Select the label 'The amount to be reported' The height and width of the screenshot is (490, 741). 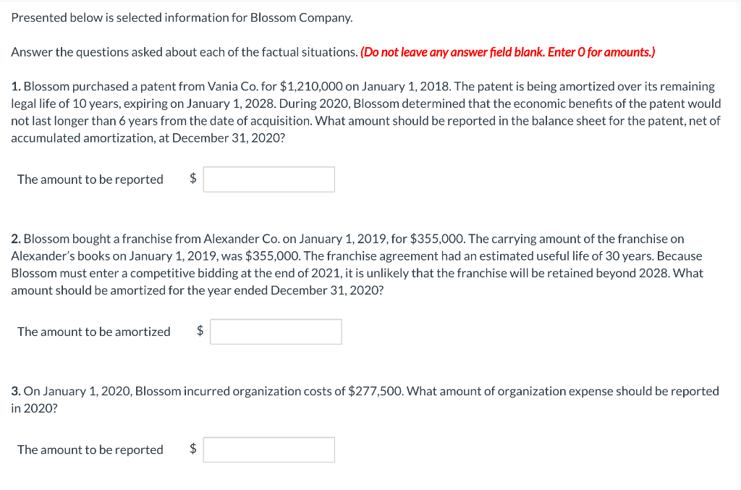click(89, 179)
